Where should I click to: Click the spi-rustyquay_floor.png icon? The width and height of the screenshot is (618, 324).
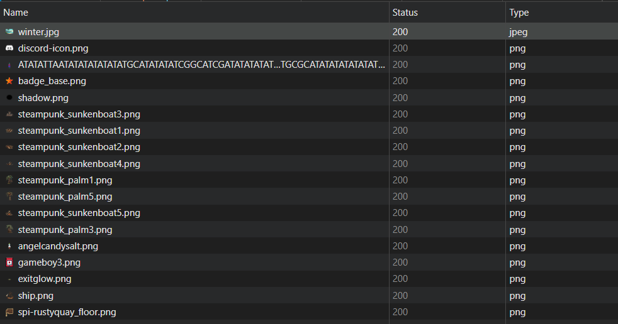(9, 312)
